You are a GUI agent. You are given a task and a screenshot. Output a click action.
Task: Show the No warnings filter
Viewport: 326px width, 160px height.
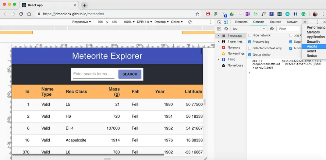coord(233,53)
